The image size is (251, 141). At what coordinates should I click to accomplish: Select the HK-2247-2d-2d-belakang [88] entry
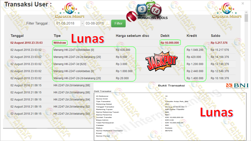72,85
